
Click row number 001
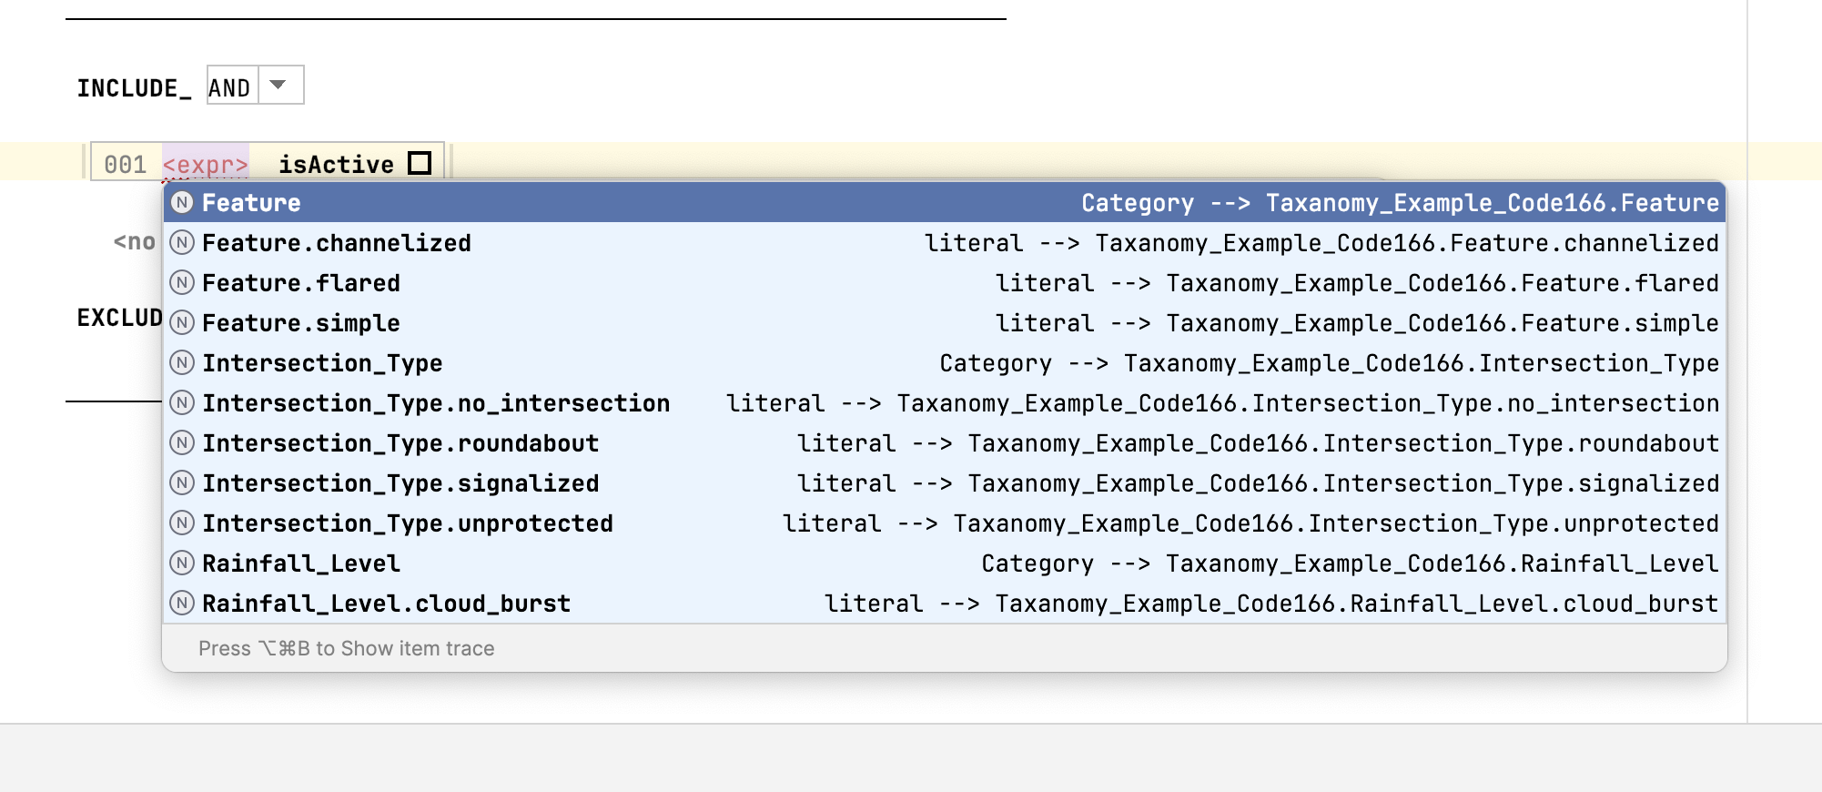125,165
